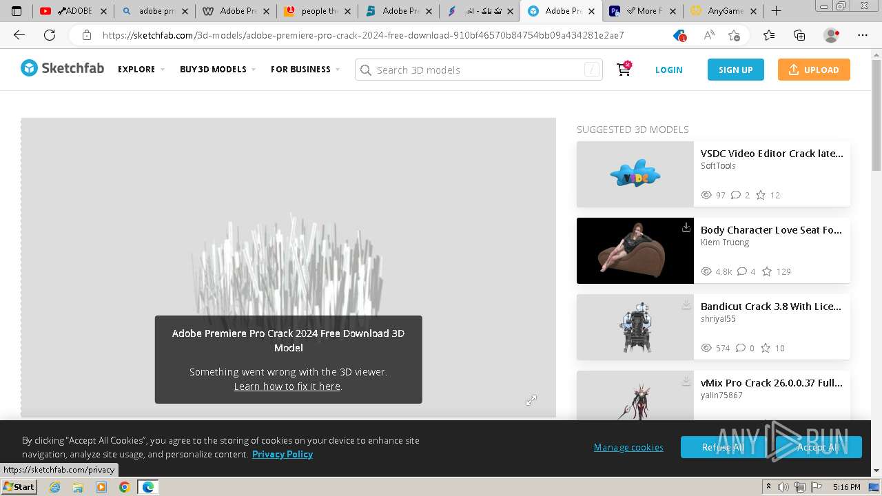Open the Privacy Policy link

pos(283,454)
